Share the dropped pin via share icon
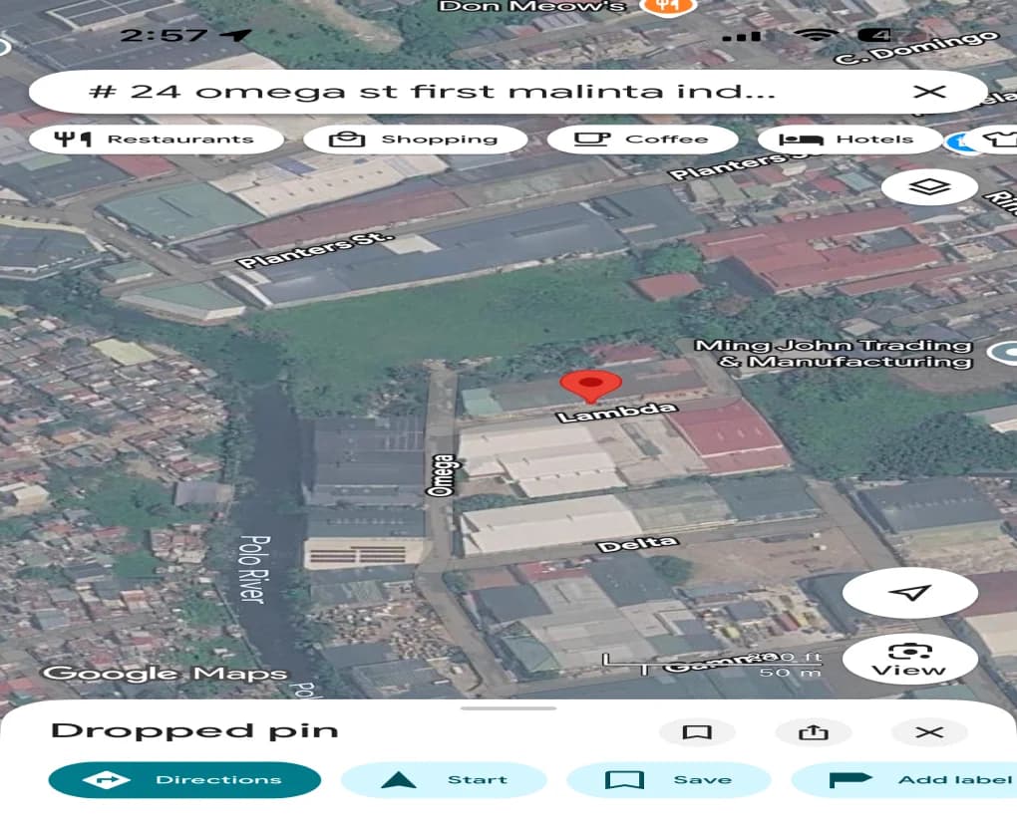Screen dimensions: 1017x837 (x=814, y=732)
